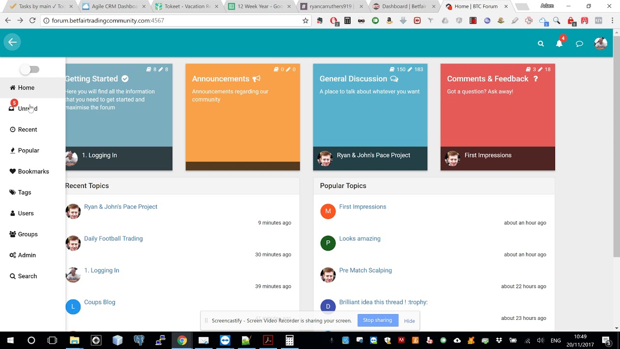Go to Recent in sidebar
Screen dimensions: 620x349
[27, 129]
